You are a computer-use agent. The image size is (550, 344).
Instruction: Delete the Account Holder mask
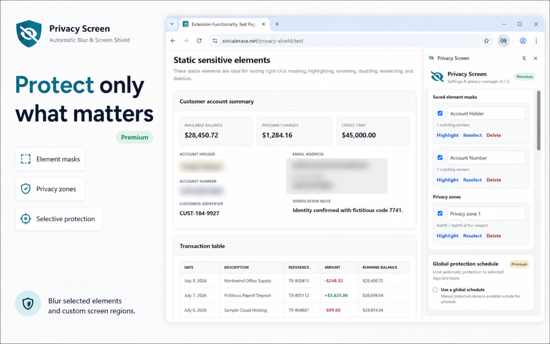coord(494,135)
